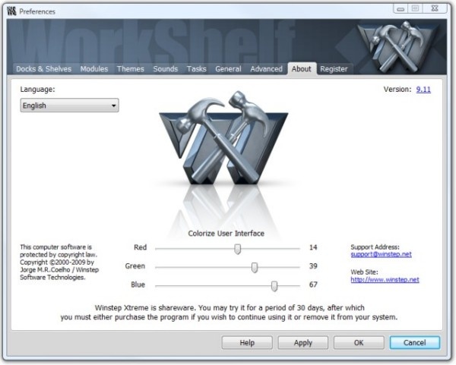The height and width of the screenshot is (365, 456).
Task: Click the shareware trial notice text
Action: 229,313
